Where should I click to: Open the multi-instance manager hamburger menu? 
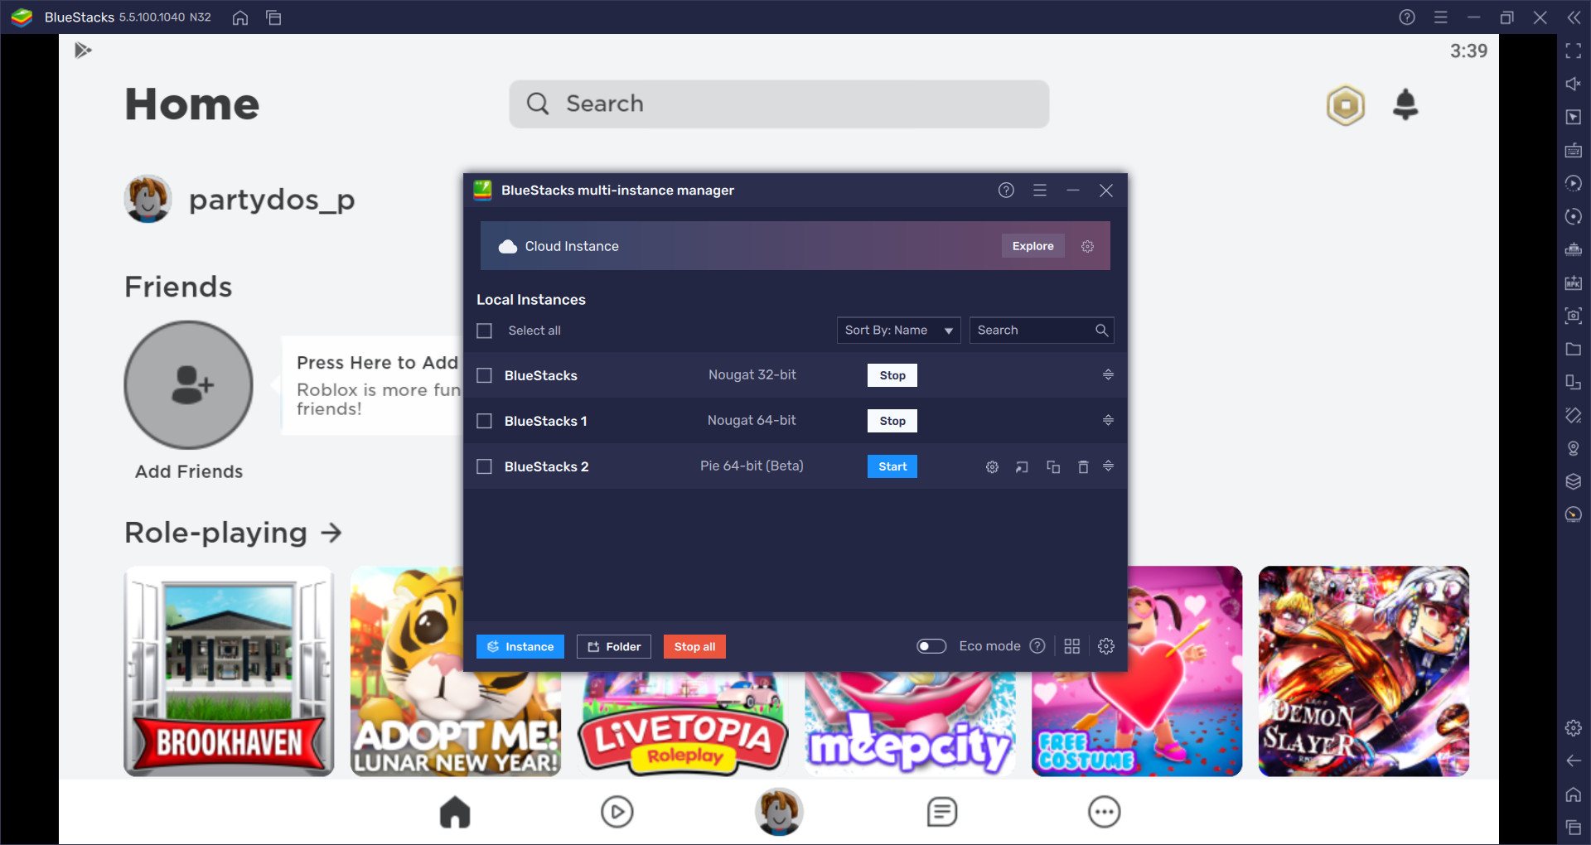point(1040,191)
